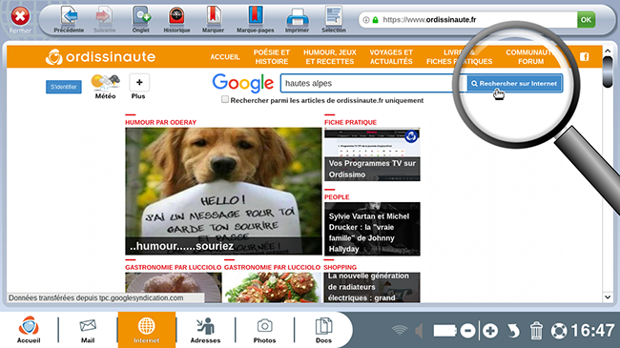
Task: Click the red Fermer close icon
Action: 20,16
